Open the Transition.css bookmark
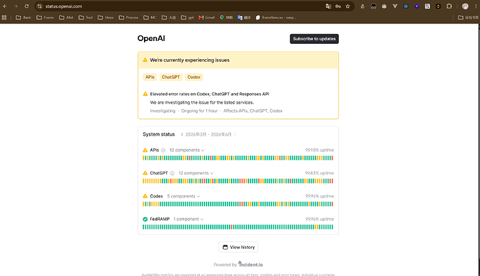The height and width of the screenshot is (276, 480). (275, 17)
